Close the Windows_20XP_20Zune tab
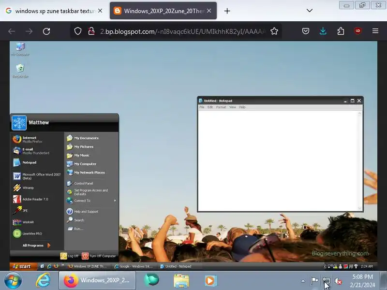This screenshot has height=290, width=387. tap(209, 11)
